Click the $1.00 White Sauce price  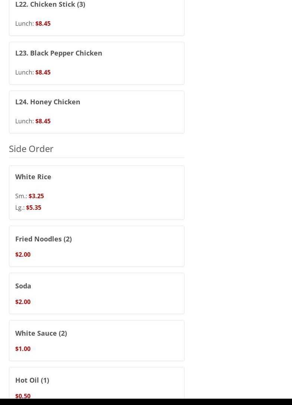click(x=23, y=349)
